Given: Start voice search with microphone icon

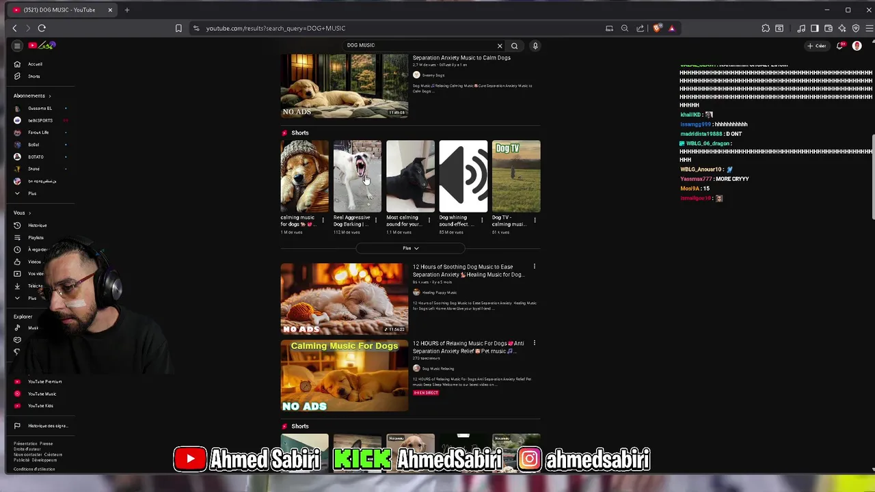Looking at the screenshot, I should 535,46.
